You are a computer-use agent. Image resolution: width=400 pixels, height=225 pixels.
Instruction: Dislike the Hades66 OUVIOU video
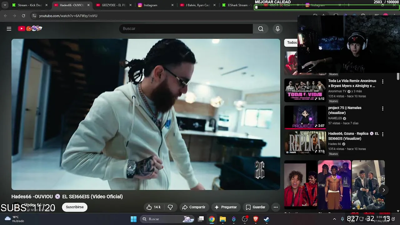[170, 207]
